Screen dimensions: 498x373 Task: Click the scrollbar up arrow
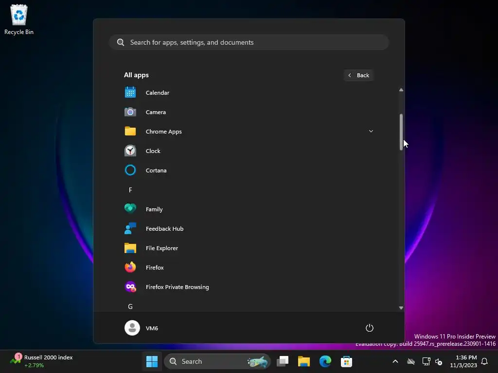[401, 90]
